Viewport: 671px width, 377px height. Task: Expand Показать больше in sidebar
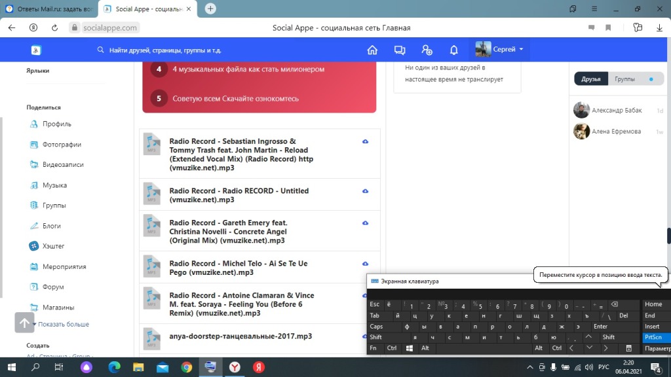pyautogui.click(x=63, y=324)
